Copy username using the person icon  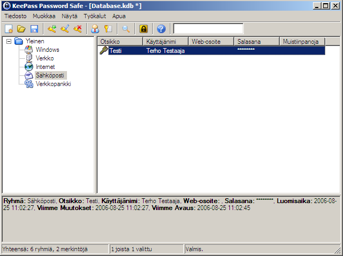[95, 29]
